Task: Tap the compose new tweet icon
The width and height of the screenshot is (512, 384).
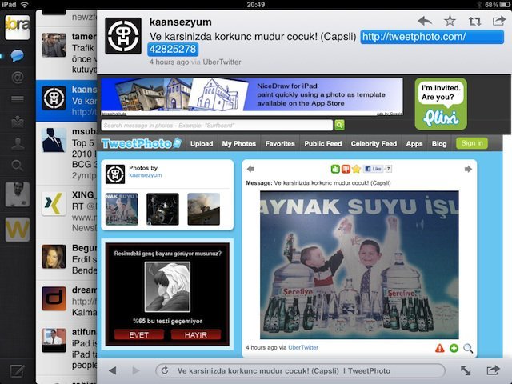Action: 17,370
